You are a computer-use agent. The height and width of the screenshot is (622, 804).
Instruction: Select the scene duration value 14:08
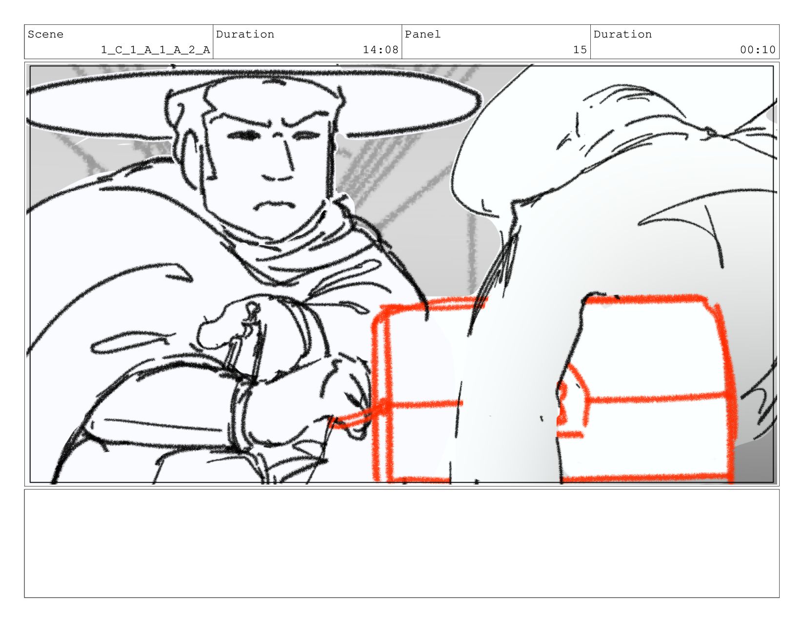[x=381, y=50]
